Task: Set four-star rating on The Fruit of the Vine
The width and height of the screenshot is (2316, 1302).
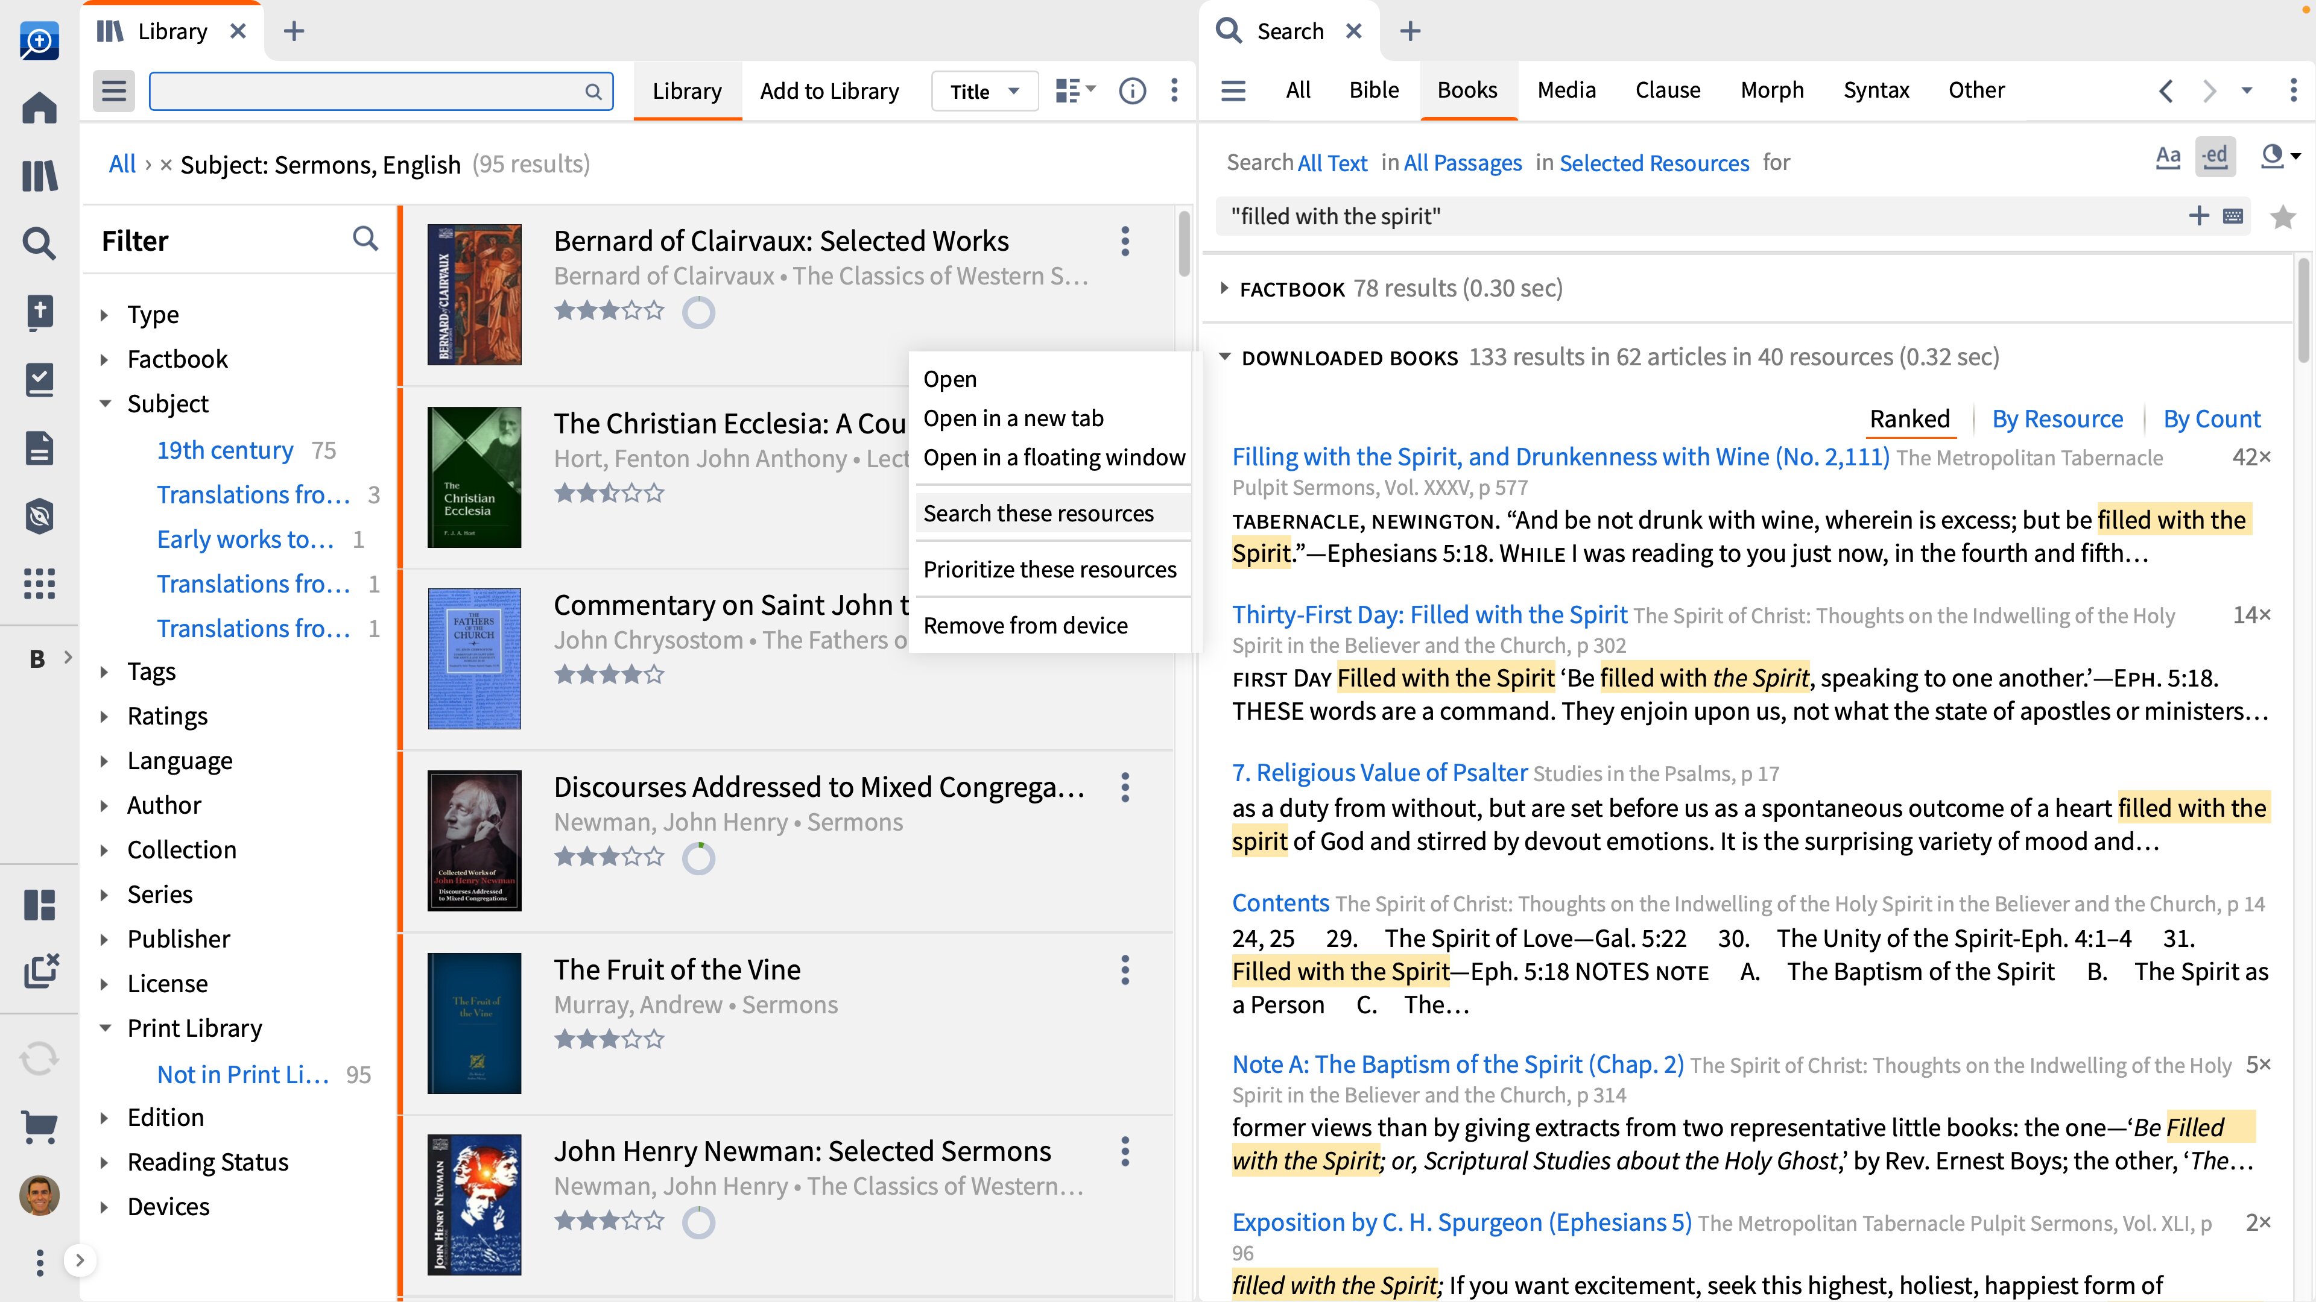Action: pyautogui.click(x=632, y=1040)
